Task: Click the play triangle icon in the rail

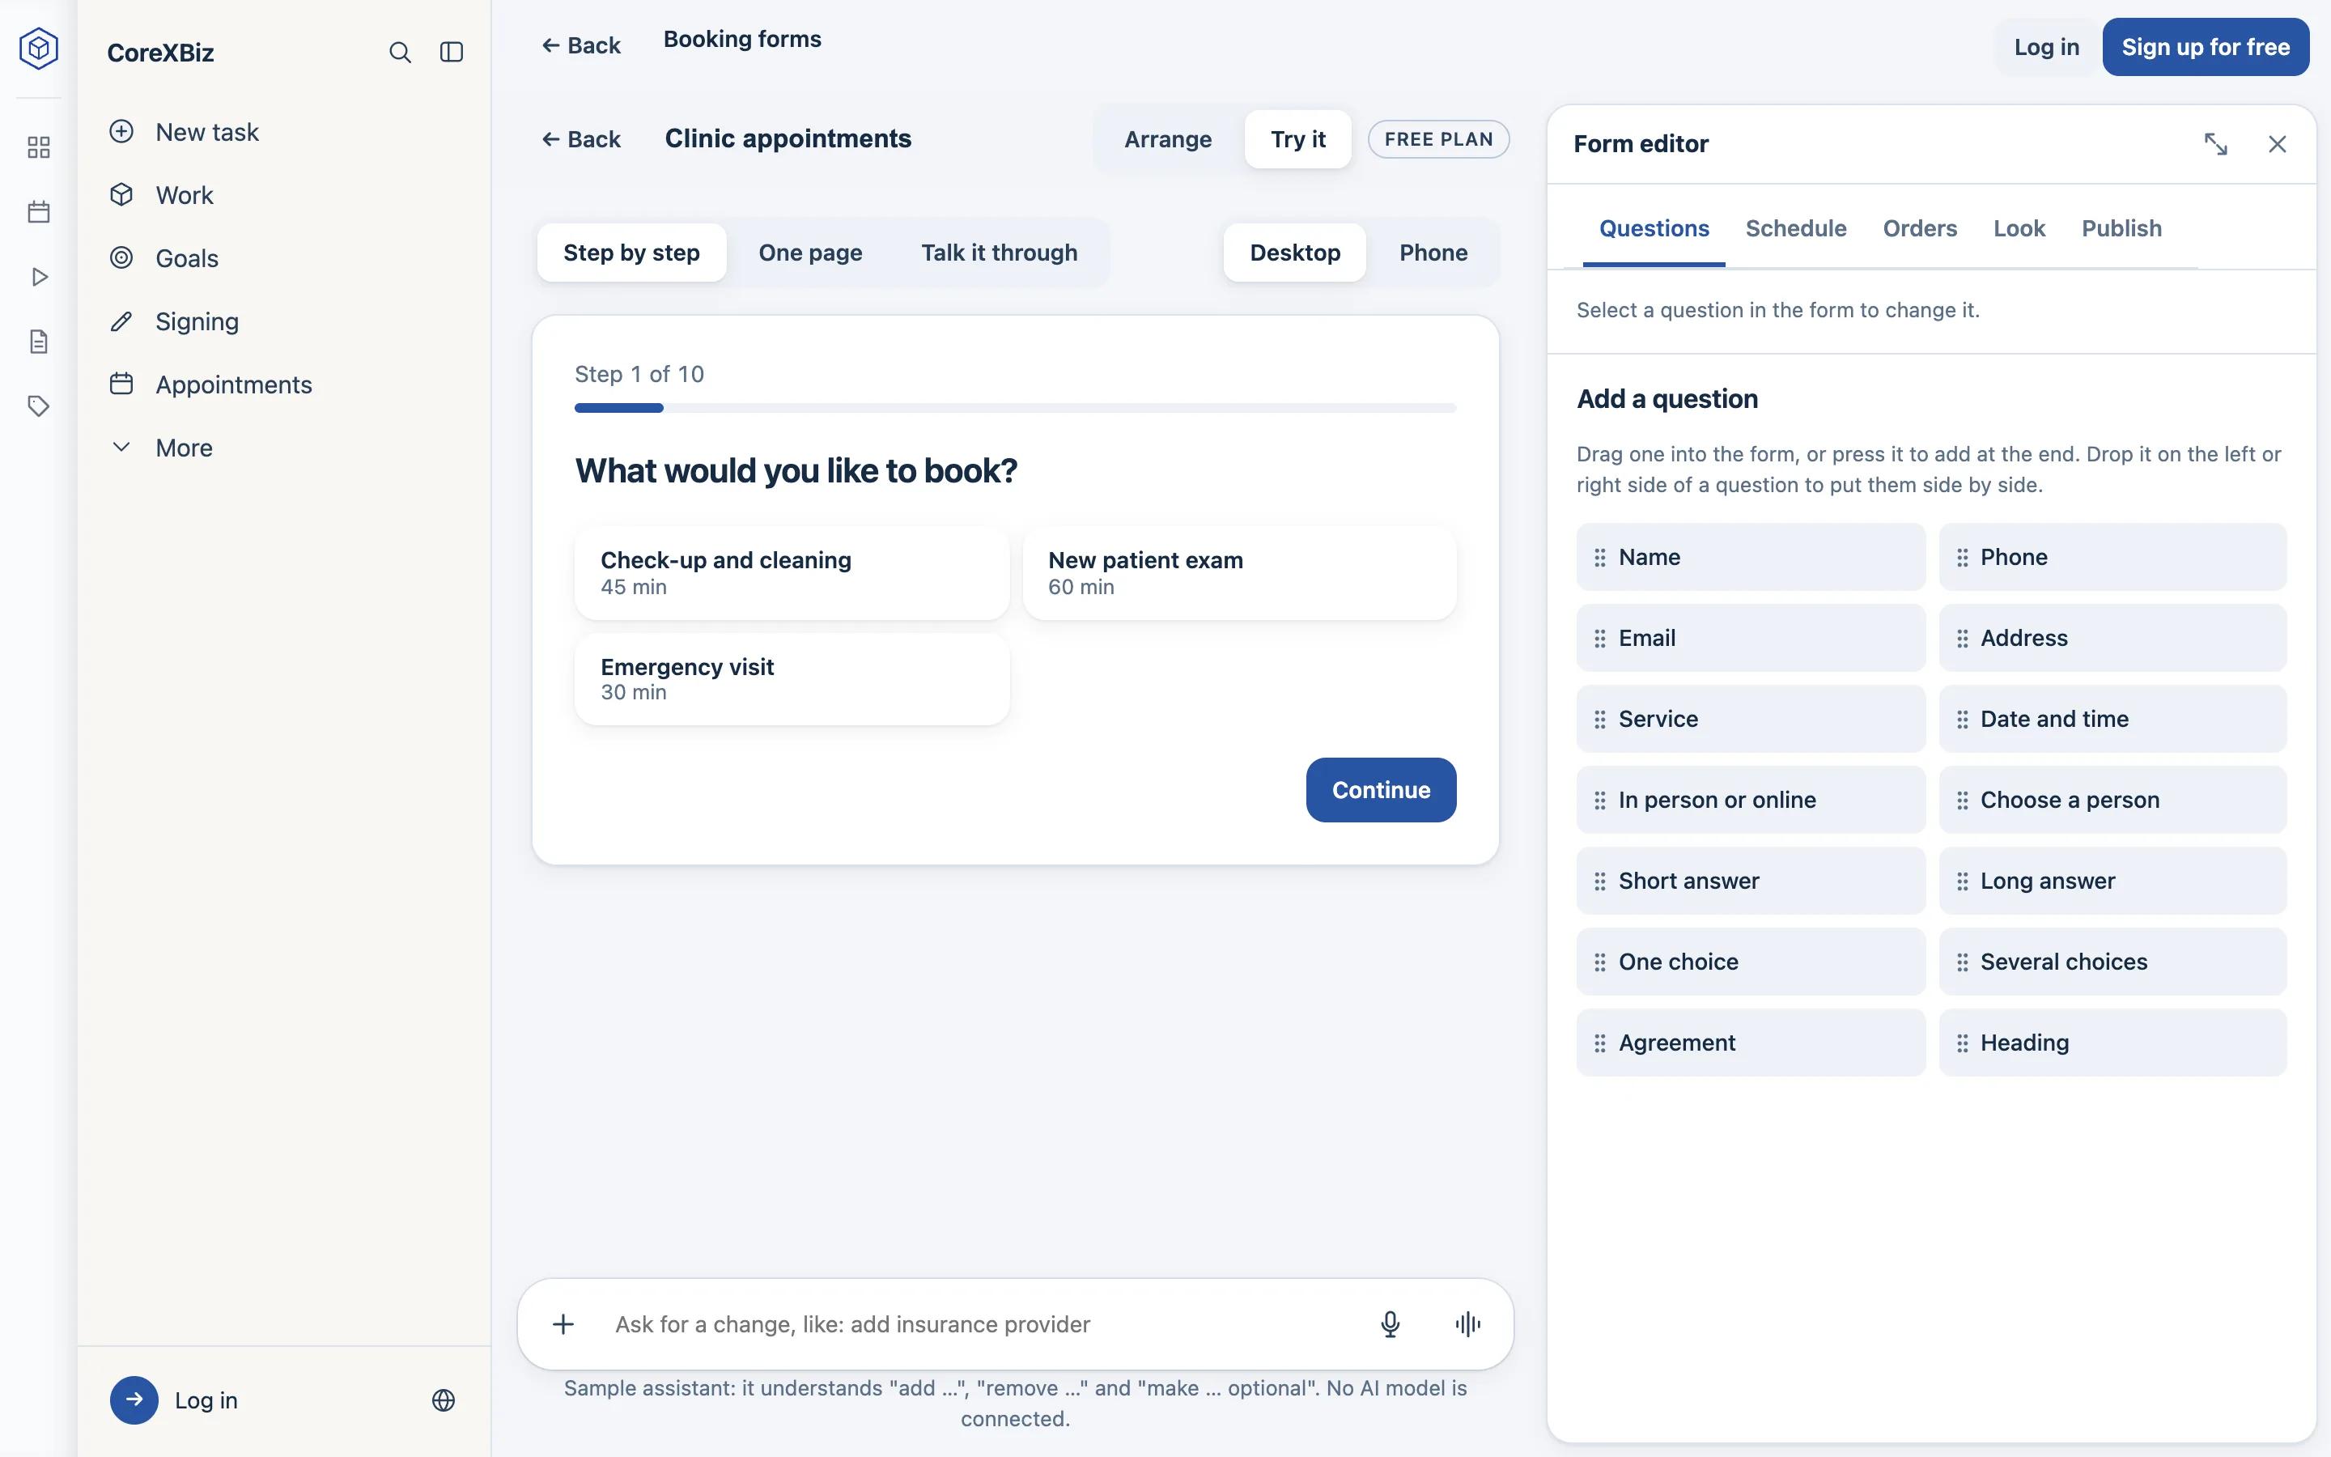Action: click(39, 277)
